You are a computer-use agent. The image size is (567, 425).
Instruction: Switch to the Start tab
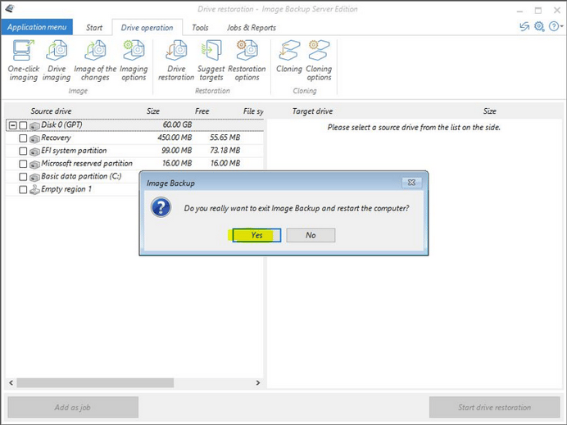[x=94, y=28]
